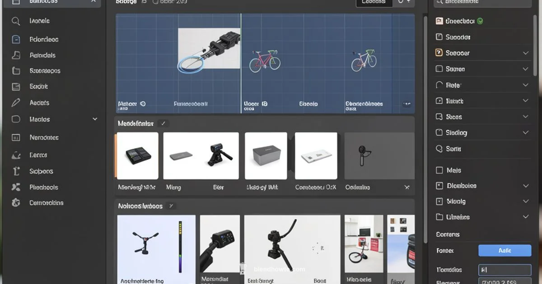Click inside the search field atop the right panel
Viewport: 542px width, 284px height.
coord(482,2)
